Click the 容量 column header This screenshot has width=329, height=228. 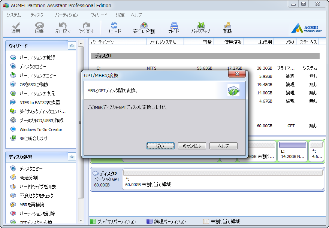point(199,42)
